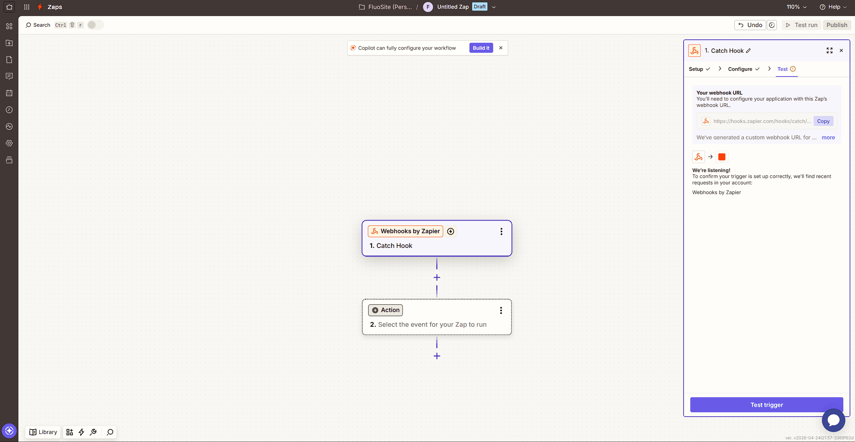
Task: Open the apps grid menu
Action: [27, 7]
